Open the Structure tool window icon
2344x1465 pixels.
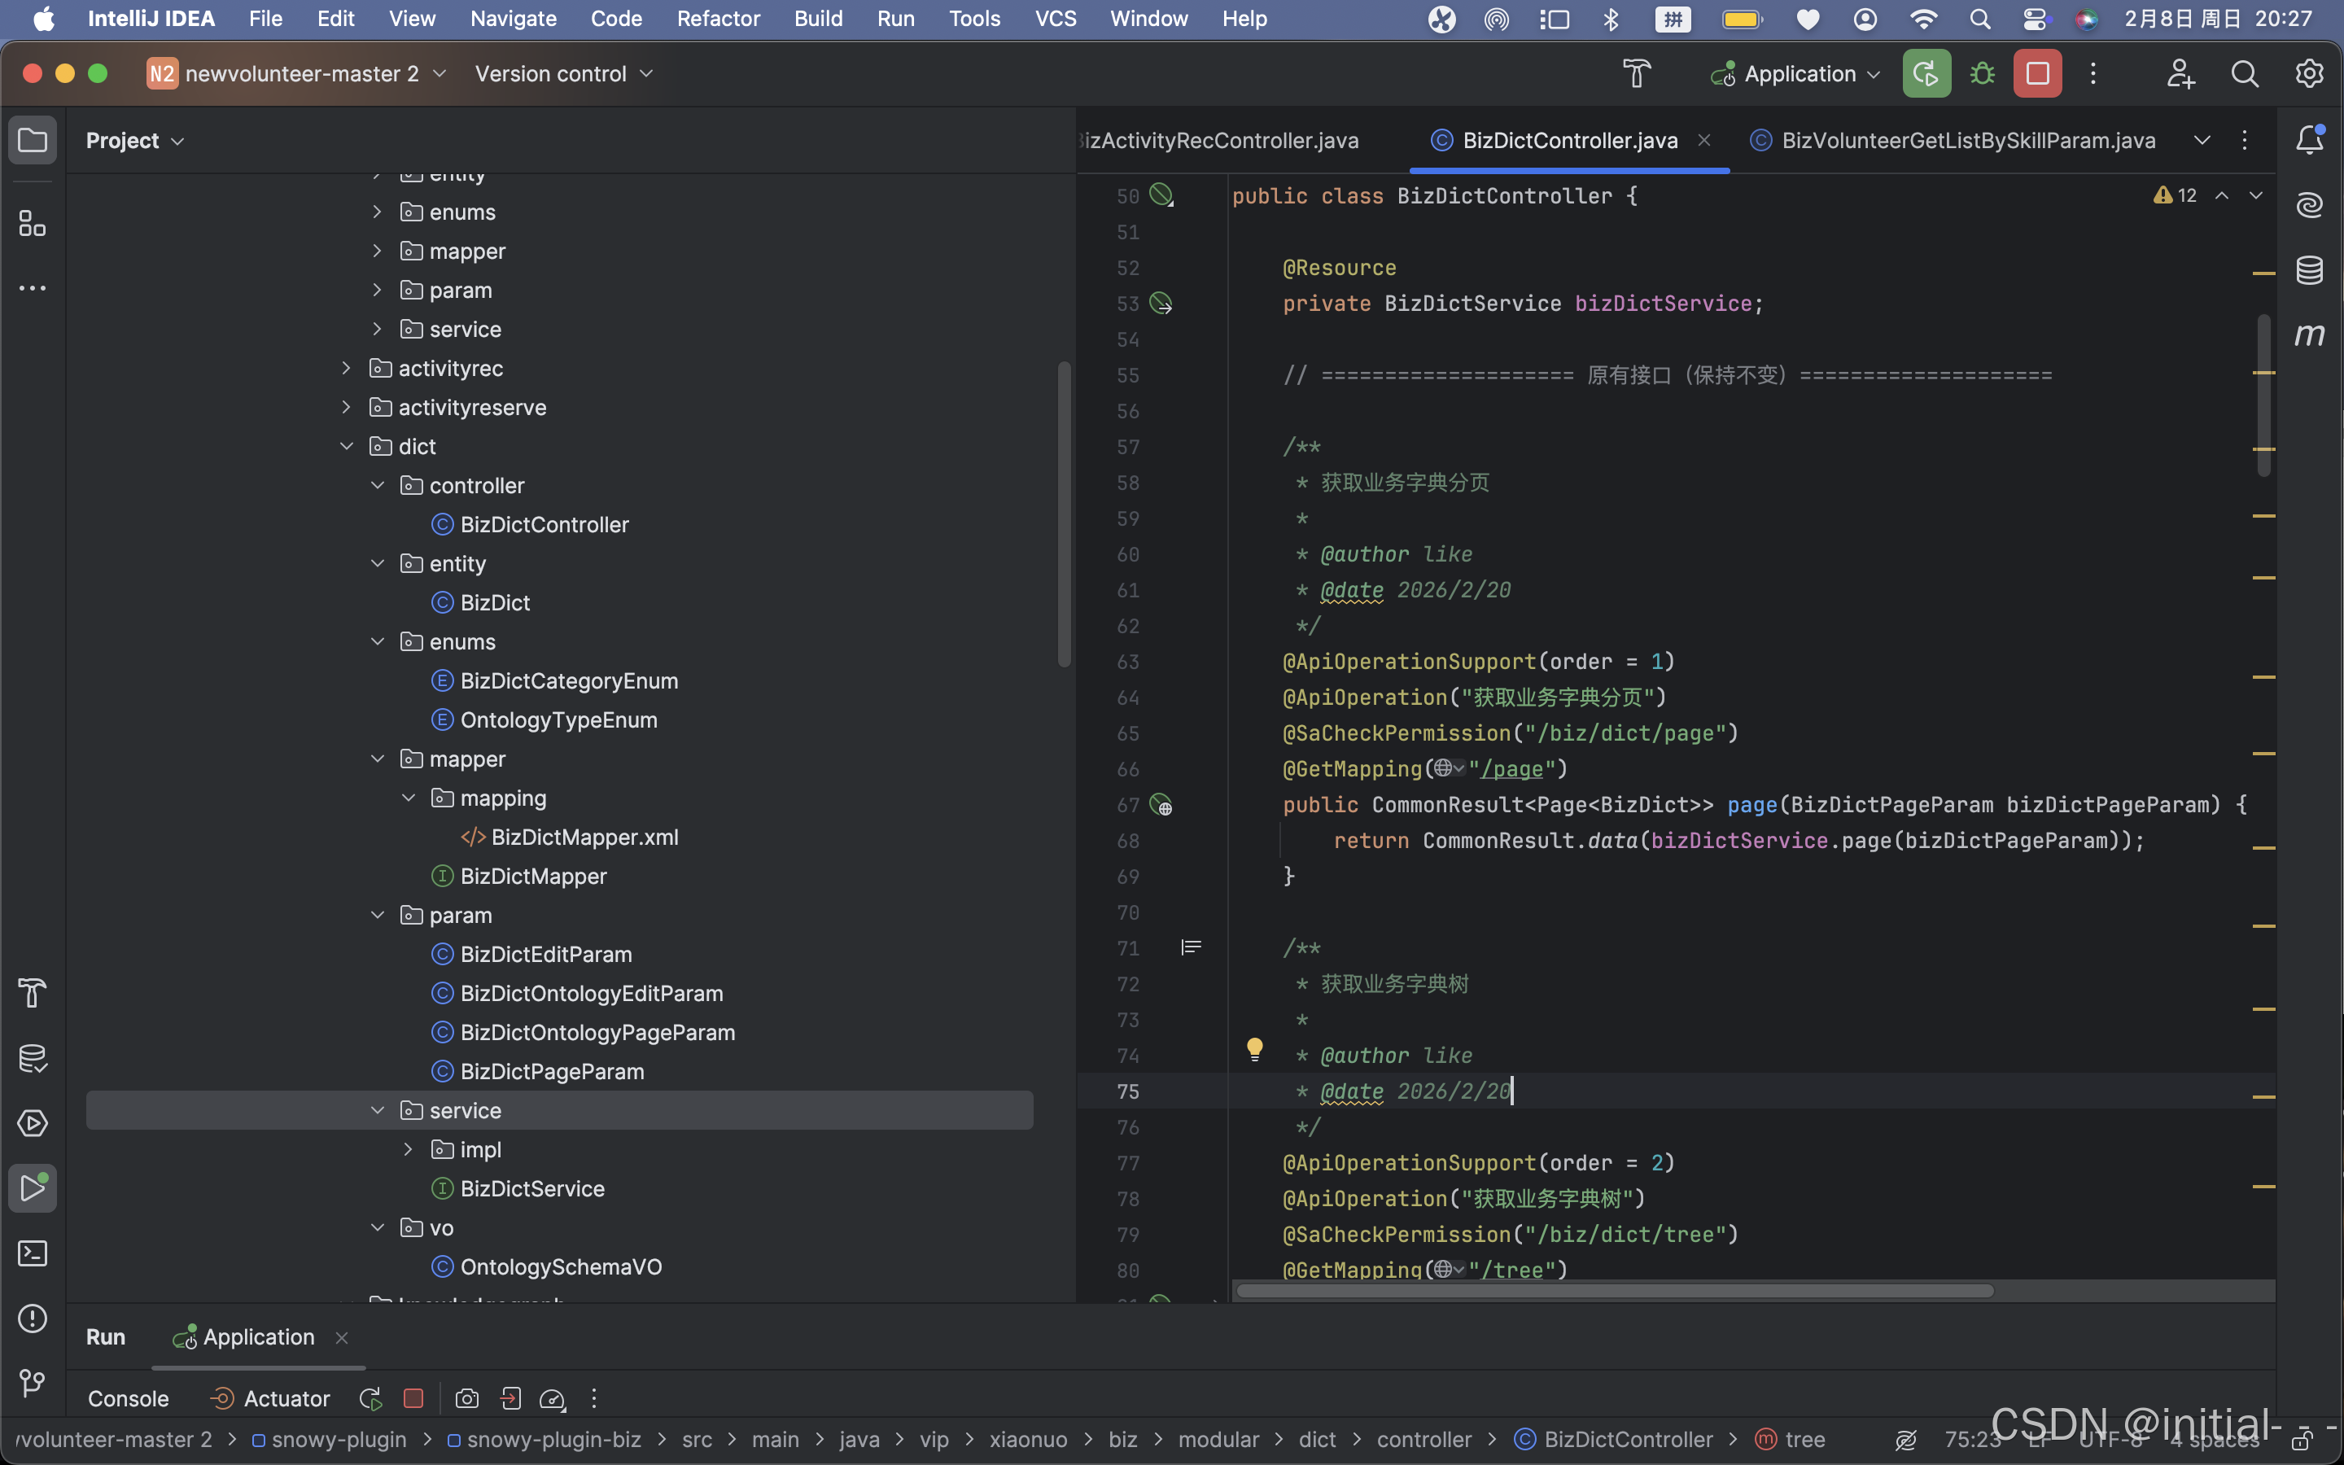[32, 224]
